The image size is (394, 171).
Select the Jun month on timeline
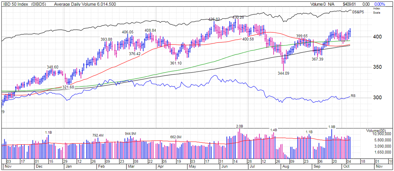(x=224, y=166)
